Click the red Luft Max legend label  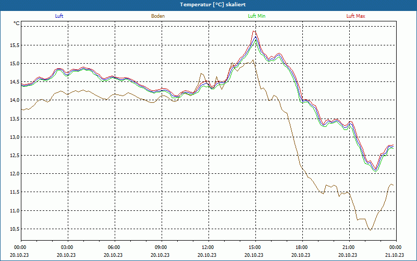click(355, 16)
